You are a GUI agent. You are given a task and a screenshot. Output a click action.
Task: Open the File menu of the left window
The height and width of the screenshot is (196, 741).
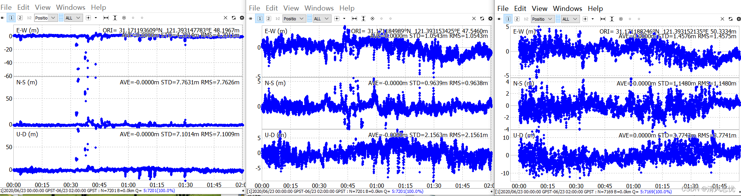pos(6,7)
